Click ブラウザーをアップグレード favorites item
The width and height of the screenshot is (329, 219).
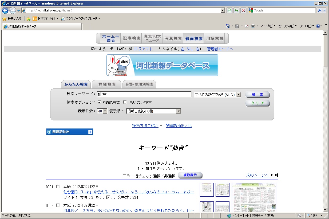(80, 19)
